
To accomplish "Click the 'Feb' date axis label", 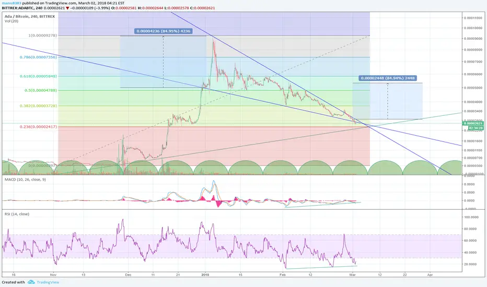I will pos(282,274).
